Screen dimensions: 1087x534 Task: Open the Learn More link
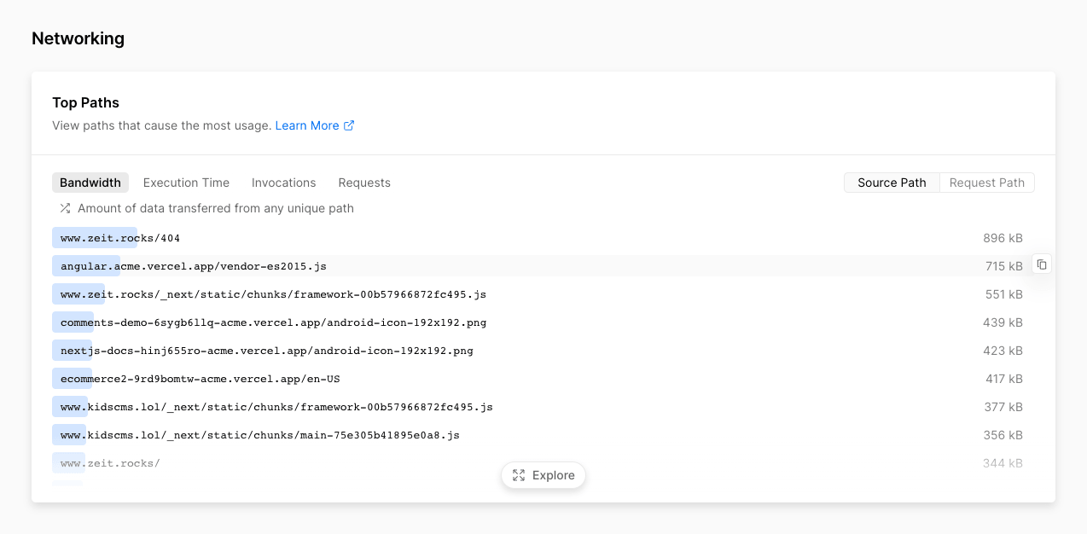307,125
